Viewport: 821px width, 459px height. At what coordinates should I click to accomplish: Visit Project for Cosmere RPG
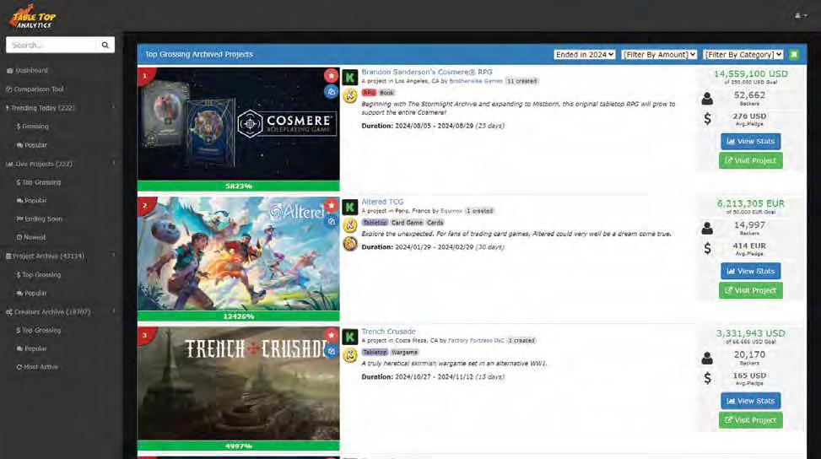point(750,160)
